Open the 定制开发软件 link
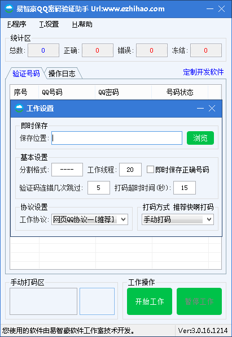The height and width of the screenshot is (337, 232). click(x=203, y=72)
